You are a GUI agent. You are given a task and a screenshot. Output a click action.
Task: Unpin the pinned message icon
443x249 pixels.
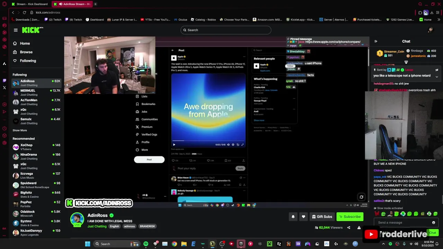[x=437, y=70]
